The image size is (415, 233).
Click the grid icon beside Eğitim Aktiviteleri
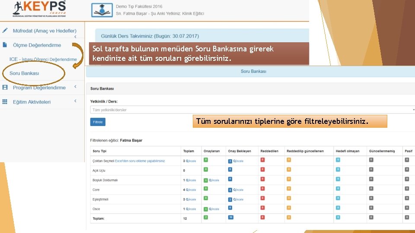point(5,102)
